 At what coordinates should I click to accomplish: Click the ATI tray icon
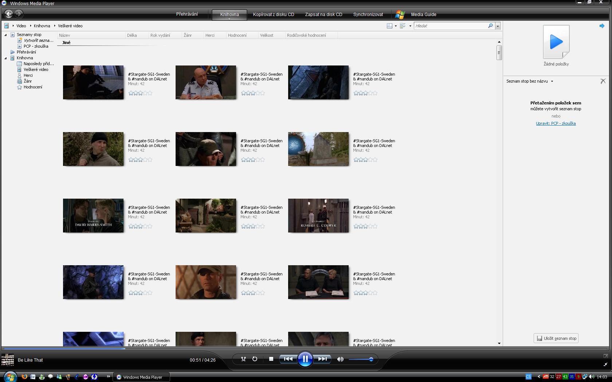coord(545,377)
